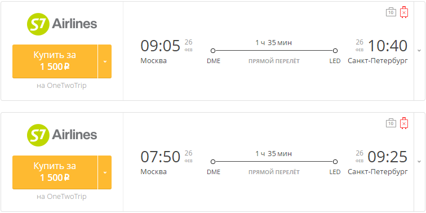Click the red no-baggage icon on the 09:05 flight

(404, 12)
